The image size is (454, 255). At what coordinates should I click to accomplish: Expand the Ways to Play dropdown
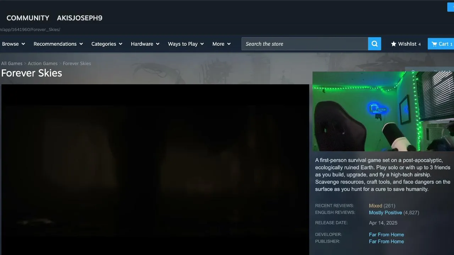tap(186, 44)
